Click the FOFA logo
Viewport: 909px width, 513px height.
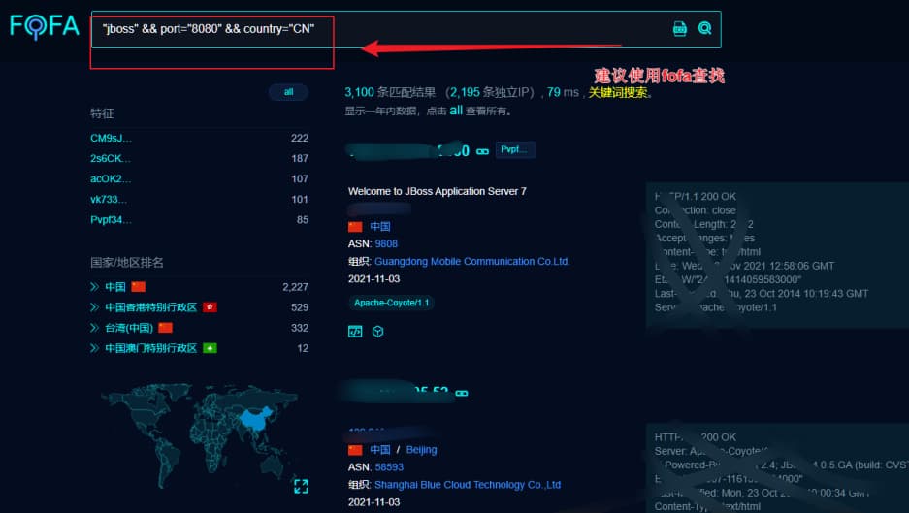44,26
